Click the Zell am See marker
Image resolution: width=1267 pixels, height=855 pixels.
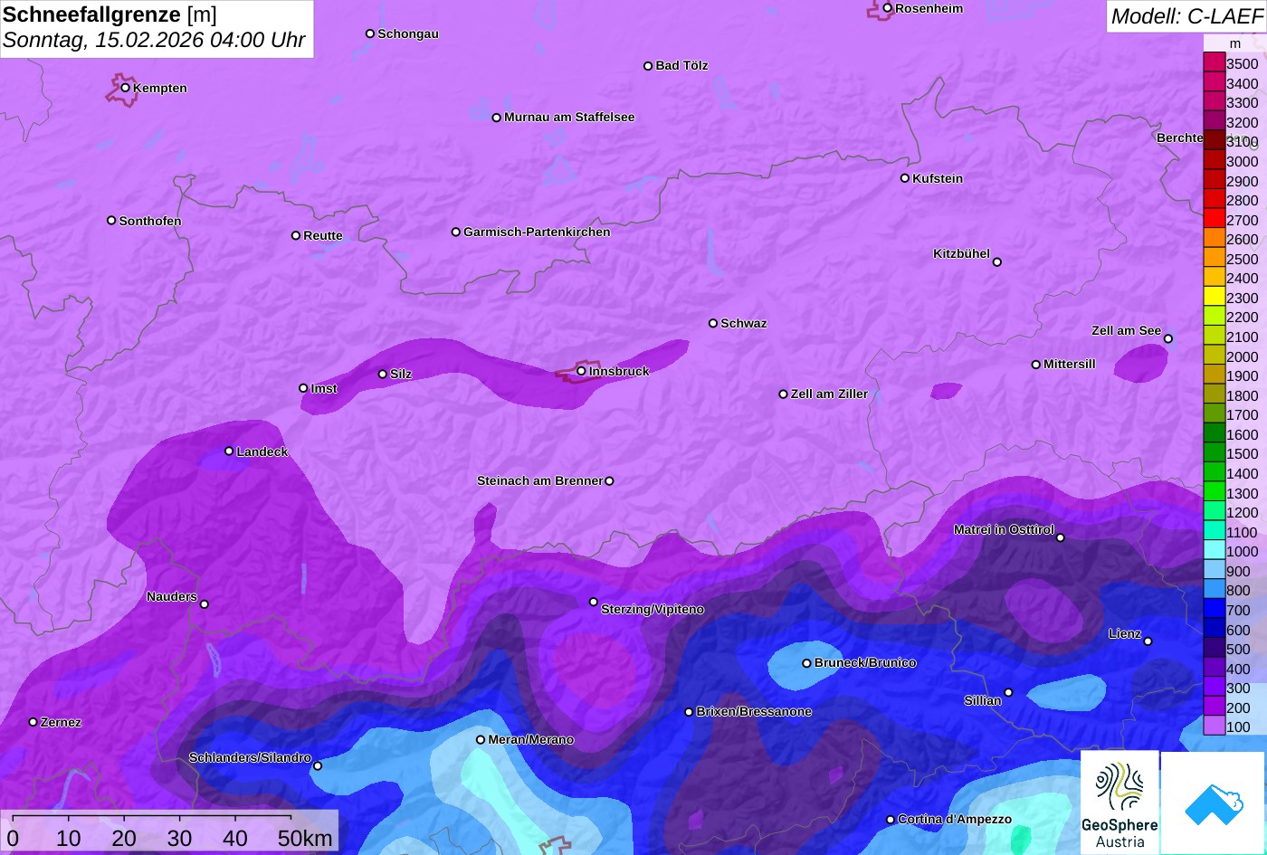[x=1168, y=339]
